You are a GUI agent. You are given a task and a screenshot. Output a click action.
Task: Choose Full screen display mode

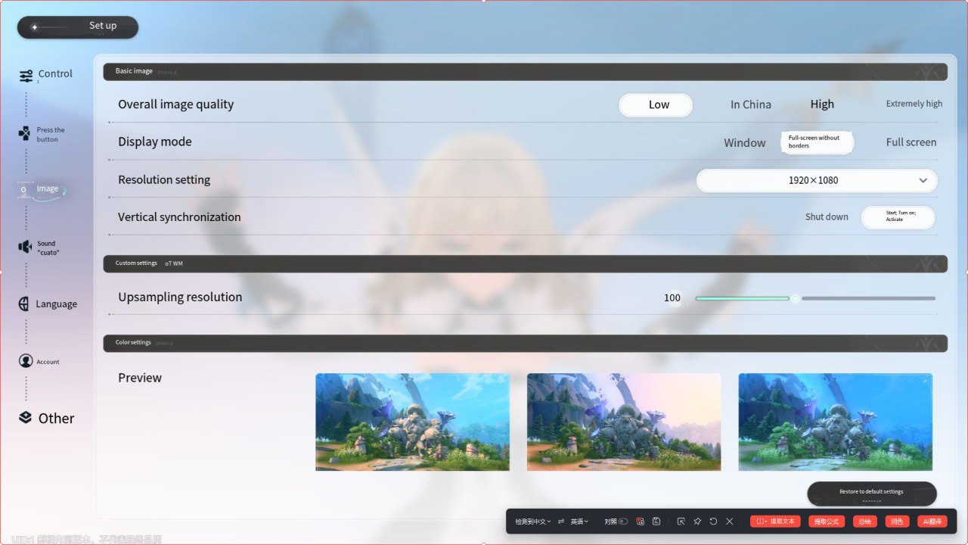[x=911, y=142]
